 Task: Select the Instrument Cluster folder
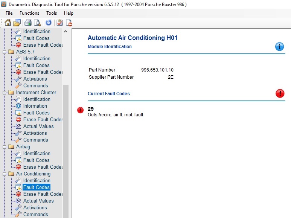pos(36,92)
